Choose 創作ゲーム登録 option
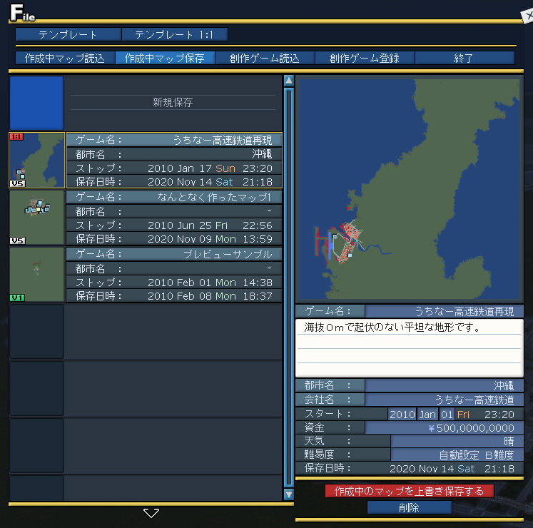 365,59
